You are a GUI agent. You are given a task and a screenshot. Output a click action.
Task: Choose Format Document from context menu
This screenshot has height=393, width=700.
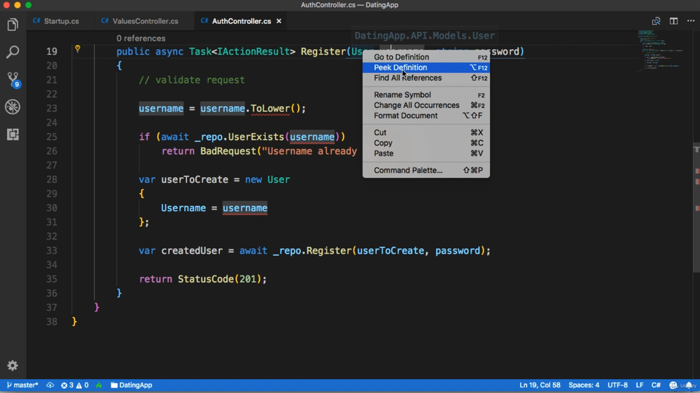pos(426,116)
